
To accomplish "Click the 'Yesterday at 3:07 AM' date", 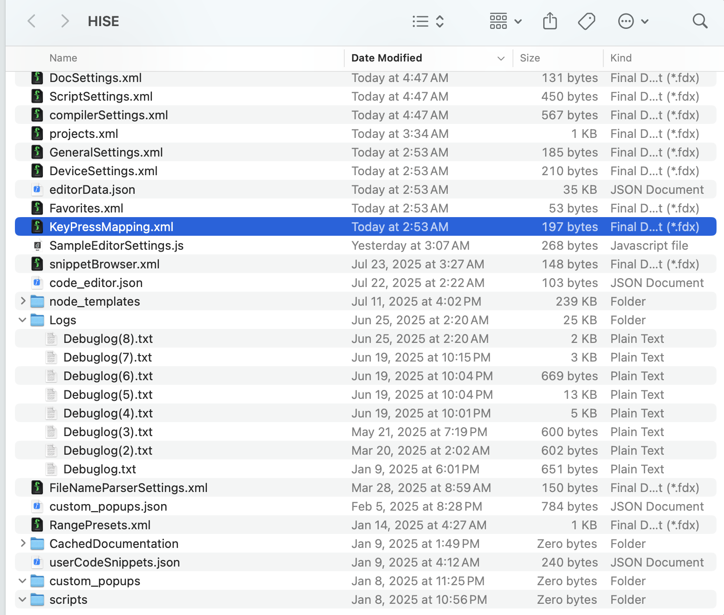I will click(x=410, y=246).
